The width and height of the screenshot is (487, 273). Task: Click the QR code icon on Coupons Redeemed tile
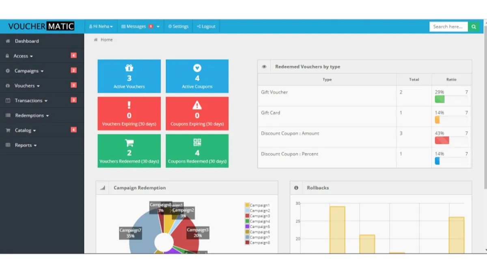click(x=197, y=142)
